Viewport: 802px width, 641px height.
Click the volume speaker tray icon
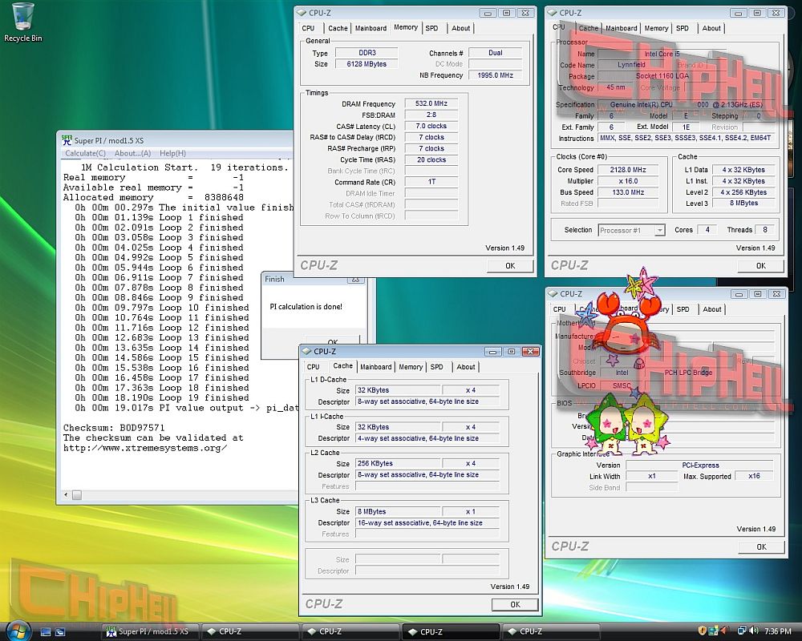755,631
